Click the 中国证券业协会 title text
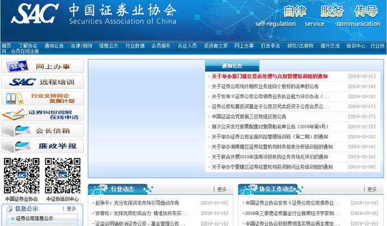387x226 pixels. pos(123,10)
